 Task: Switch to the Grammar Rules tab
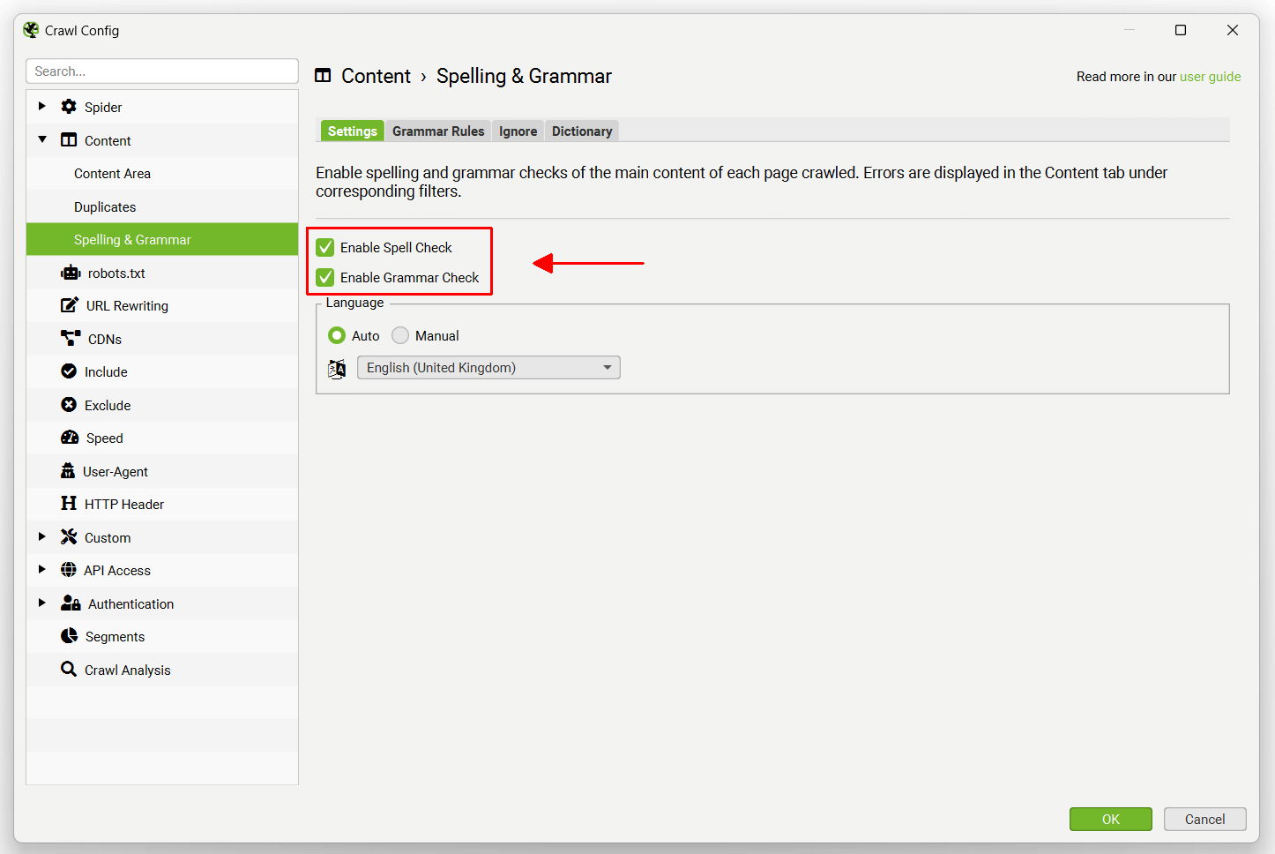437,131
